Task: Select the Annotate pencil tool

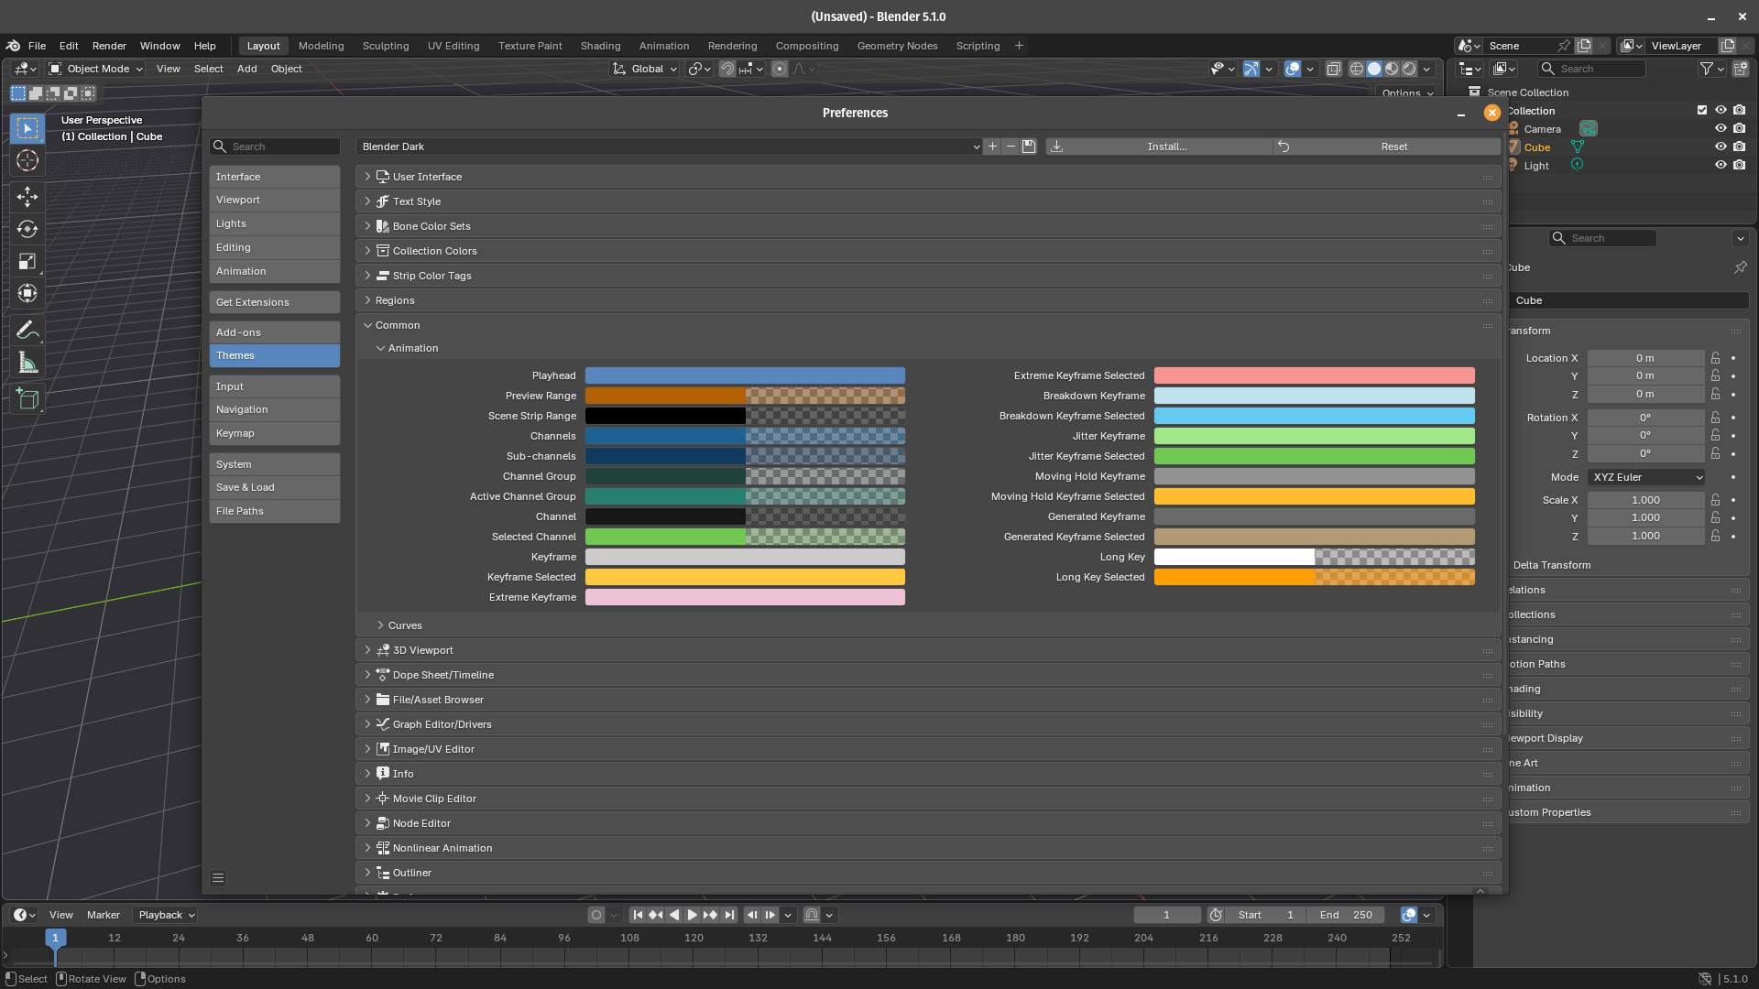Action: pyautogui.click(x=27, y=329)
